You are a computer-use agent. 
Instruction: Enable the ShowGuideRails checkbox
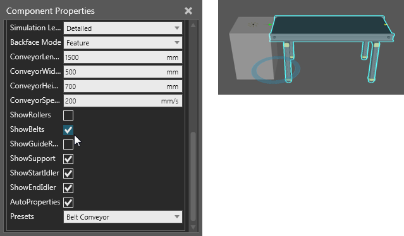pyautogui.click(x=68, y=145)
